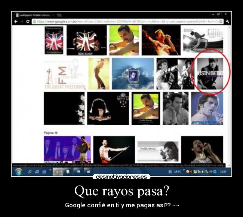Open the singer with red armband thumbnail
243x217 pixels.
(161, 40)
